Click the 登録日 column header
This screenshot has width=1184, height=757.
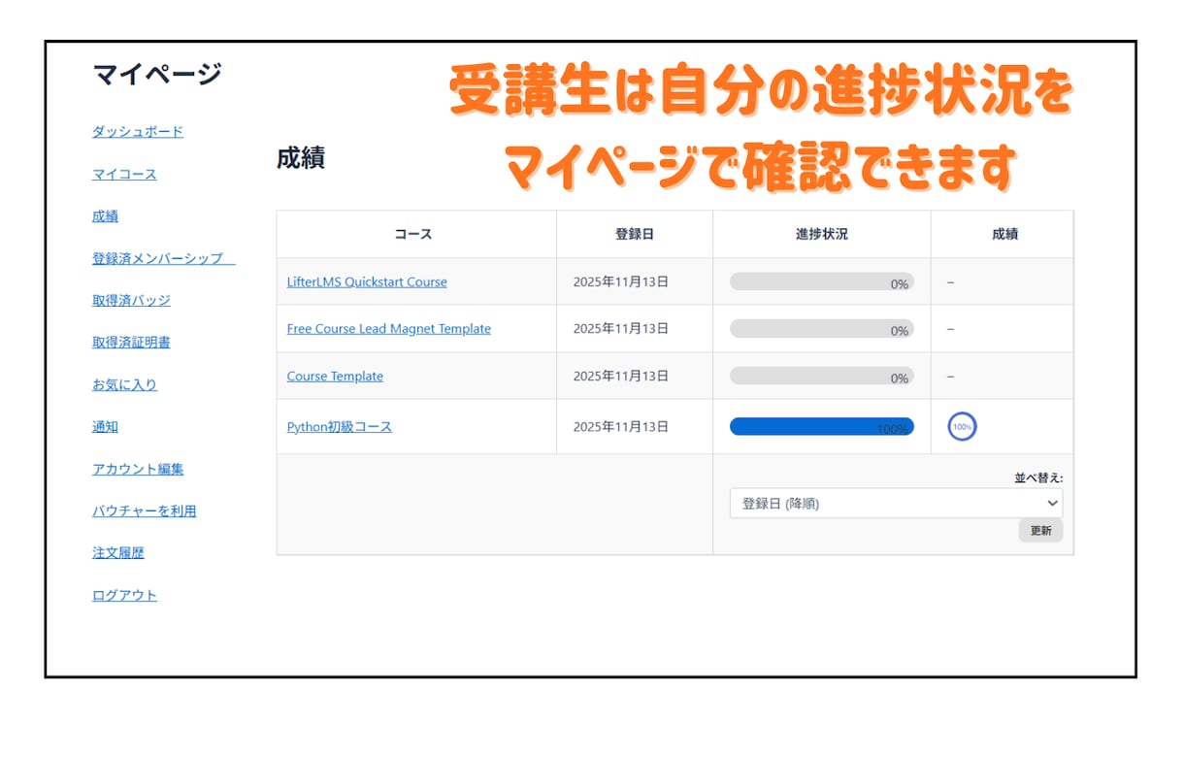tap(635, 234)
